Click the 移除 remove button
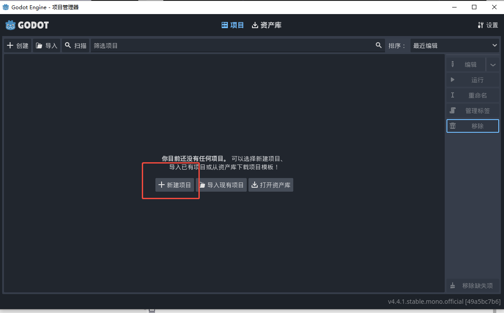Image resolution: width=504 pixels, height=313 pixels. coord(473,126)
